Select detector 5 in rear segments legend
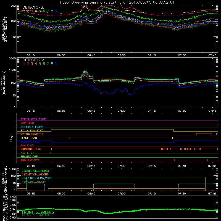This screenshot has height=221, width=221. (40, 64)
